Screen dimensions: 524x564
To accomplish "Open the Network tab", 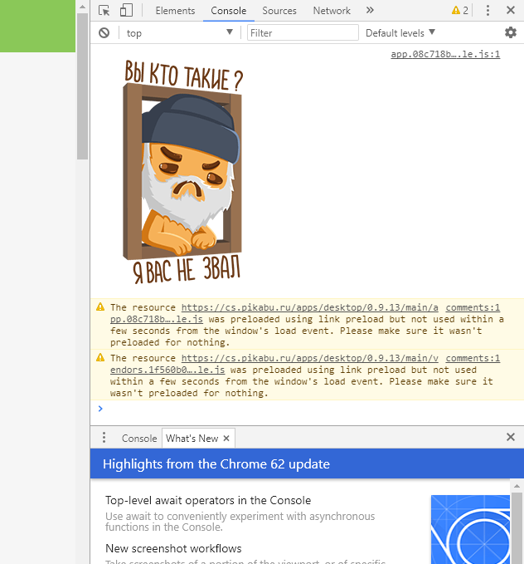I will 332,11.
